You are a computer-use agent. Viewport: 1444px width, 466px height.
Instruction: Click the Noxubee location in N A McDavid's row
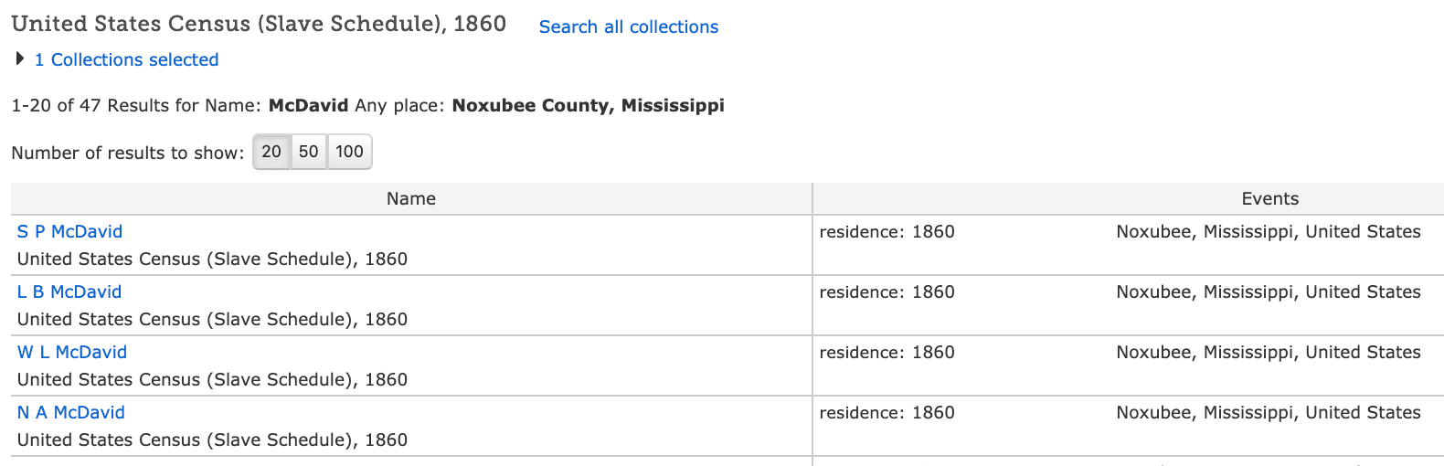click(1268, 413)
